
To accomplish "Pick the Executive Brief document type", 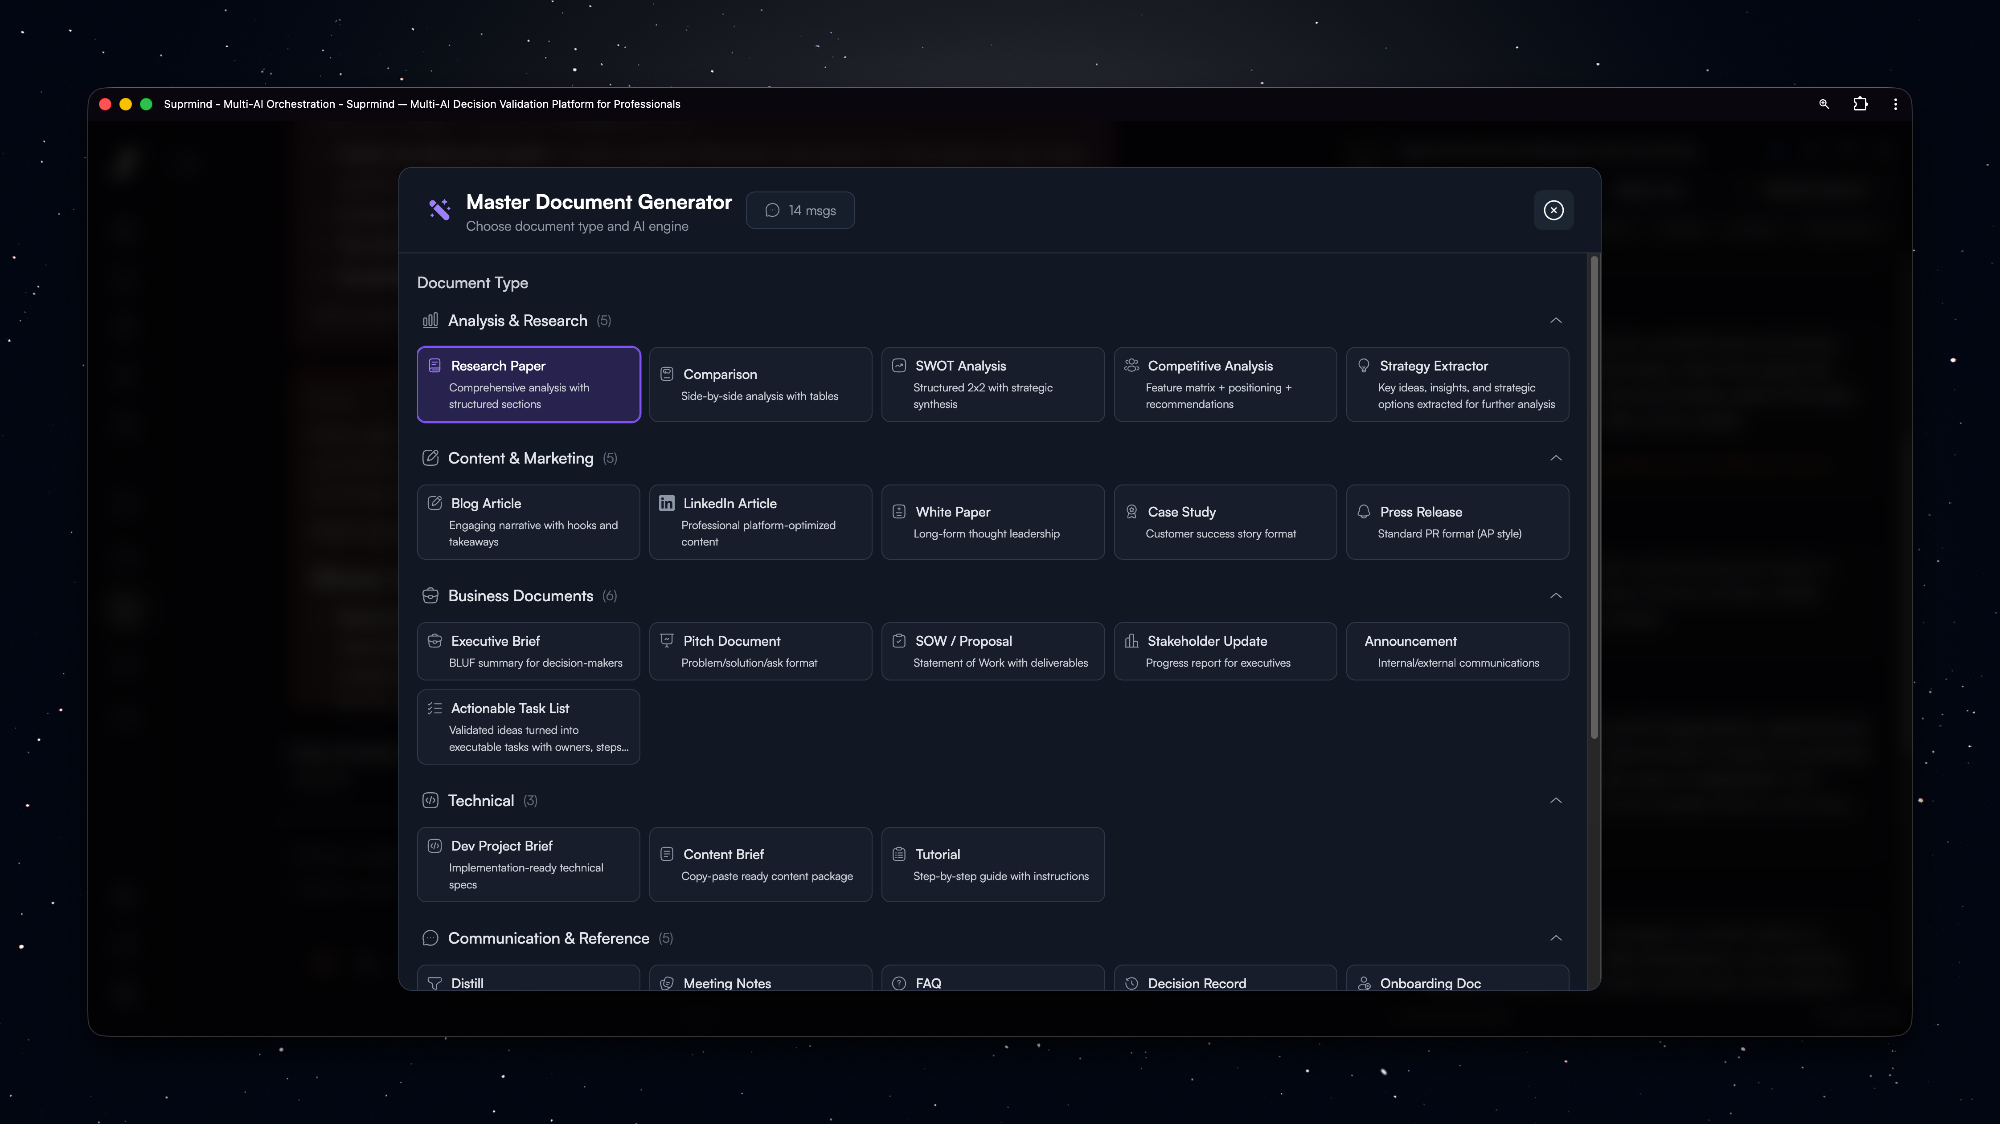I will (x=529, y=651).
